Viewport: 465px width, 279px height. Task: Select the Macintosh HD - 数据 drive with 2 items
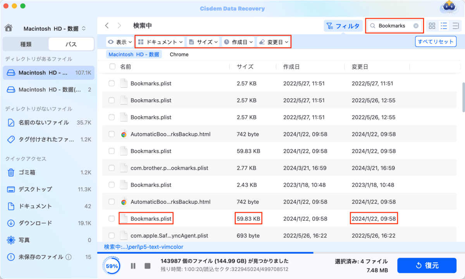[49, 90]
